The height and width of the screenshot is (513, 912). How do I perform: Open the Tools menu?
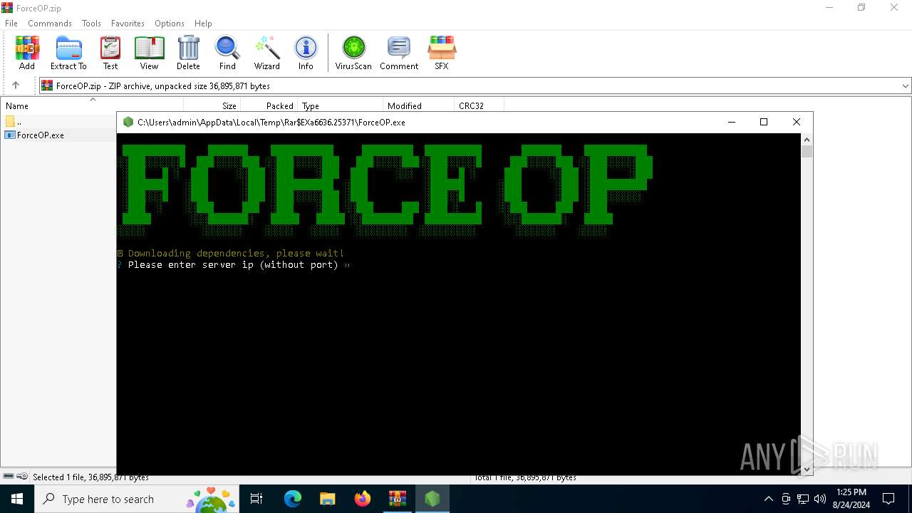tap(91, 23)
